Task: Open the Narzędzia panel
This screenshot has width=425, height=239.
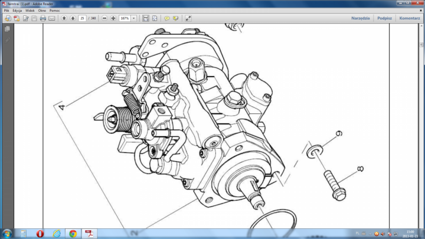Action: click(x=360, y=18)
